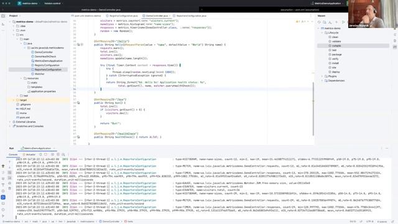Click gutter run icon beside hello method
Viewport: 398px width, 224px height.
pyautogui.click(x=78, y=45)
